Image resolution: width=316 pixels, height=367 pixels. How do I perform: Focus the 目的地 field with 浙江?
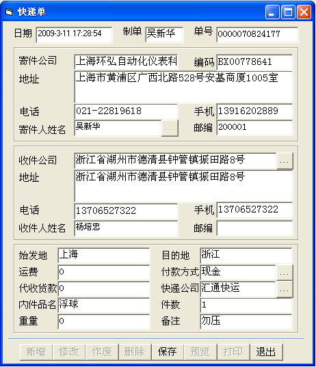(246, 256)
